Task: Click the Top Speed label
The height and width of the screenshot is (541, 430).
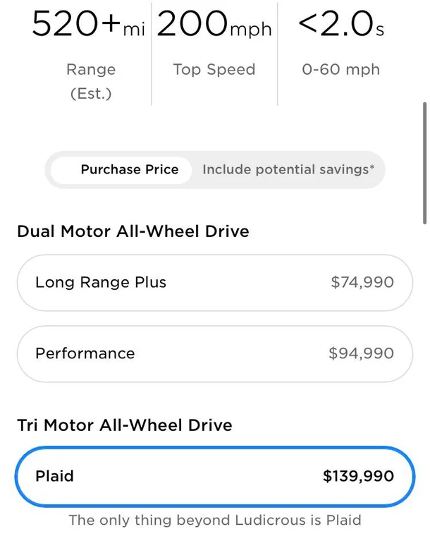Action: 214,70
